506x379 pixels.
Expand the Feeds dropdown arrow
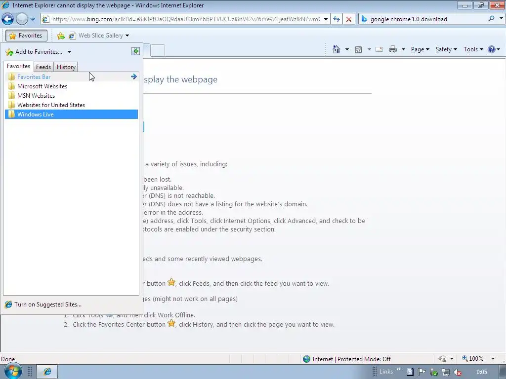point(369,49)
